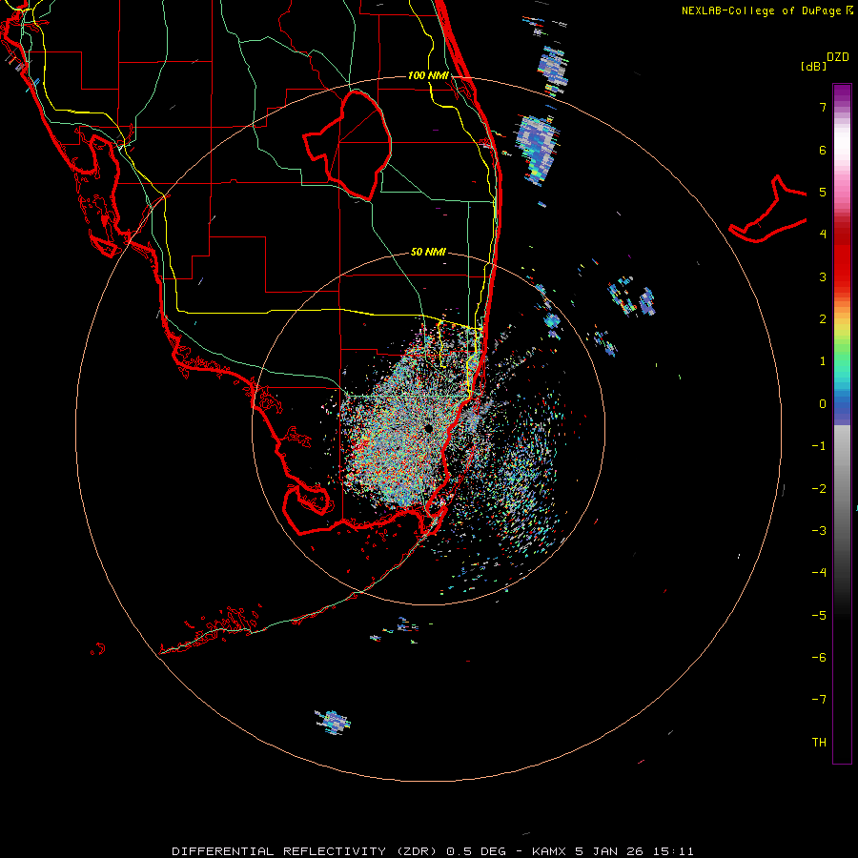Screen dimensions: 858x858
Task: Click the -1 tick label on the scale
Action: click(819, 446)
